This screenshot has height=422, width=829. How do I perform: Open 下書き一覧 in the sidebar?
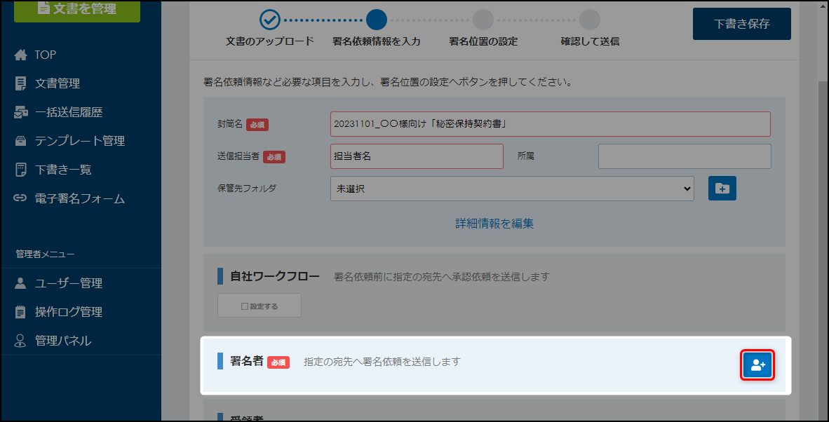(x=63, y=170)
